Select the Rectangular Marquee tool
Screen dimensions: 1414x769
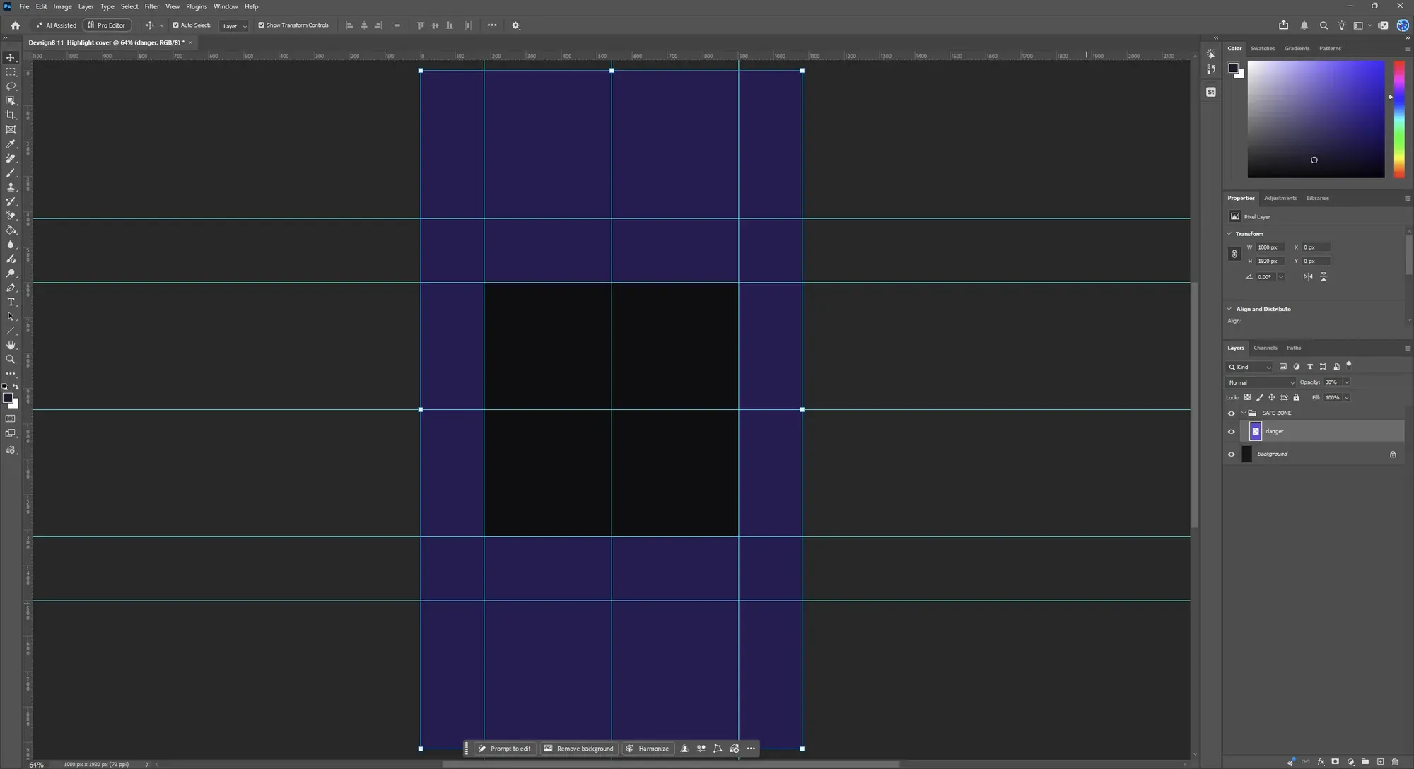[x=11, y=72]
